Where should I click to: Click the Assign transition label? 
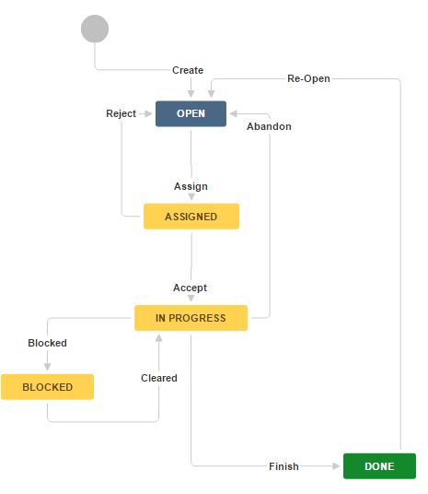191,186
